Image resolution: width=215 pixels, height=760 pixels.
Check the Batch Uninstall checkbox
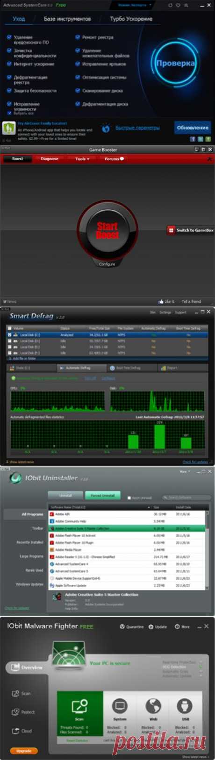(x=129, y=498)
